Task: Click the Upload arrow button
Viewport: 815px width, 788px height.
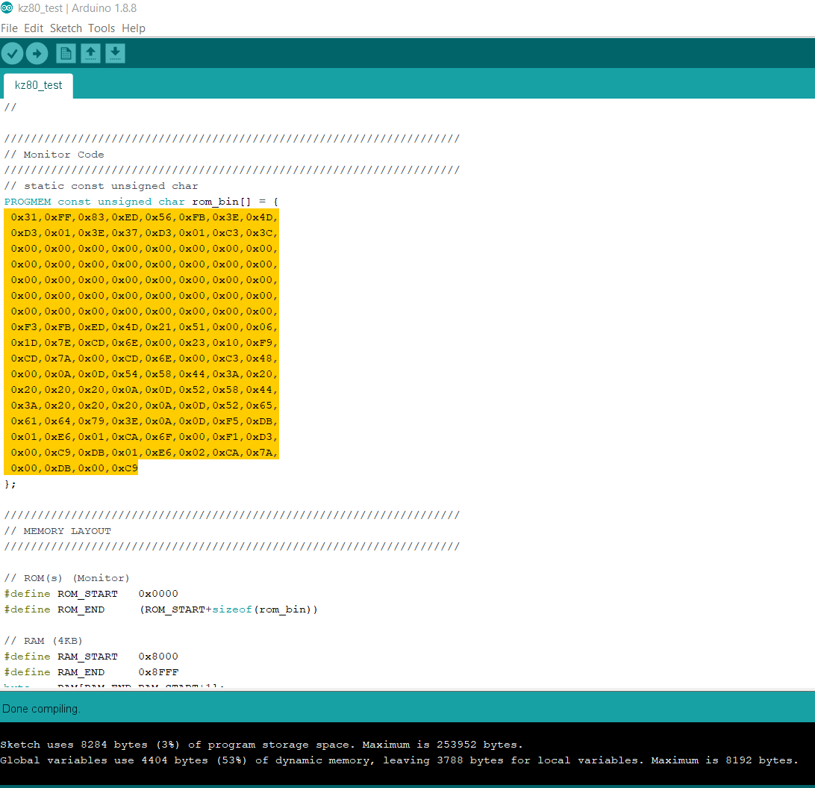Action: (37, 53)
